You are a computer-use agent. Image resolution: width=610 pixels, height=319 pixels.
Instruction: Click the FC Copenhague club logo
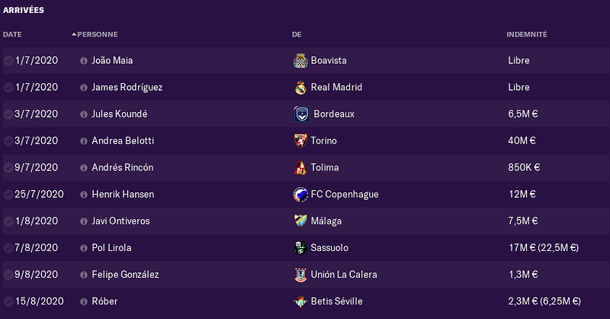click(300, 195)
